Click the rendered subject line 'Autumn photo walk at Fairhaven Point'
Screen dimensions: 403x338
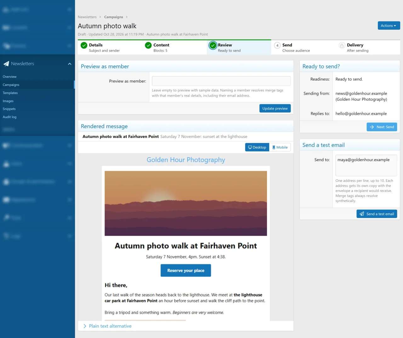(121, 137)
